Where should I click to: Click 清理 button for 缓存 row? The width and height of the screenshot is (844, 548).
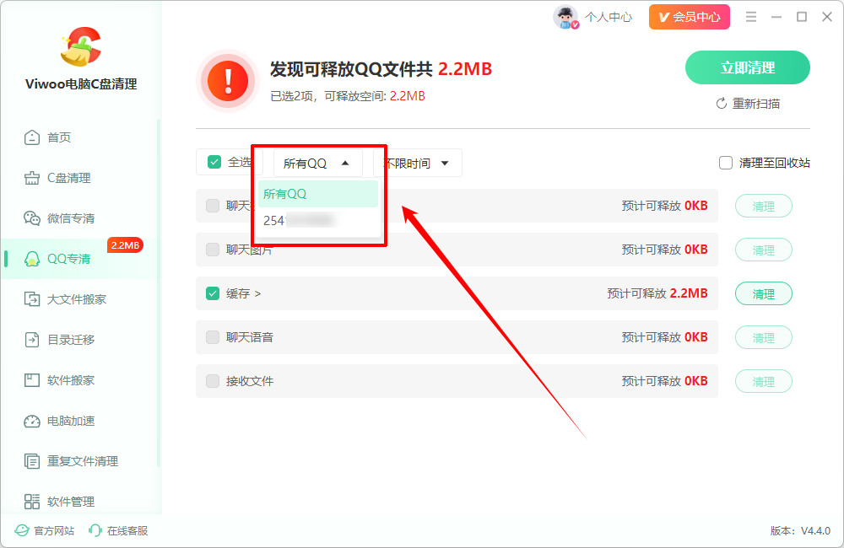(763, 293)
